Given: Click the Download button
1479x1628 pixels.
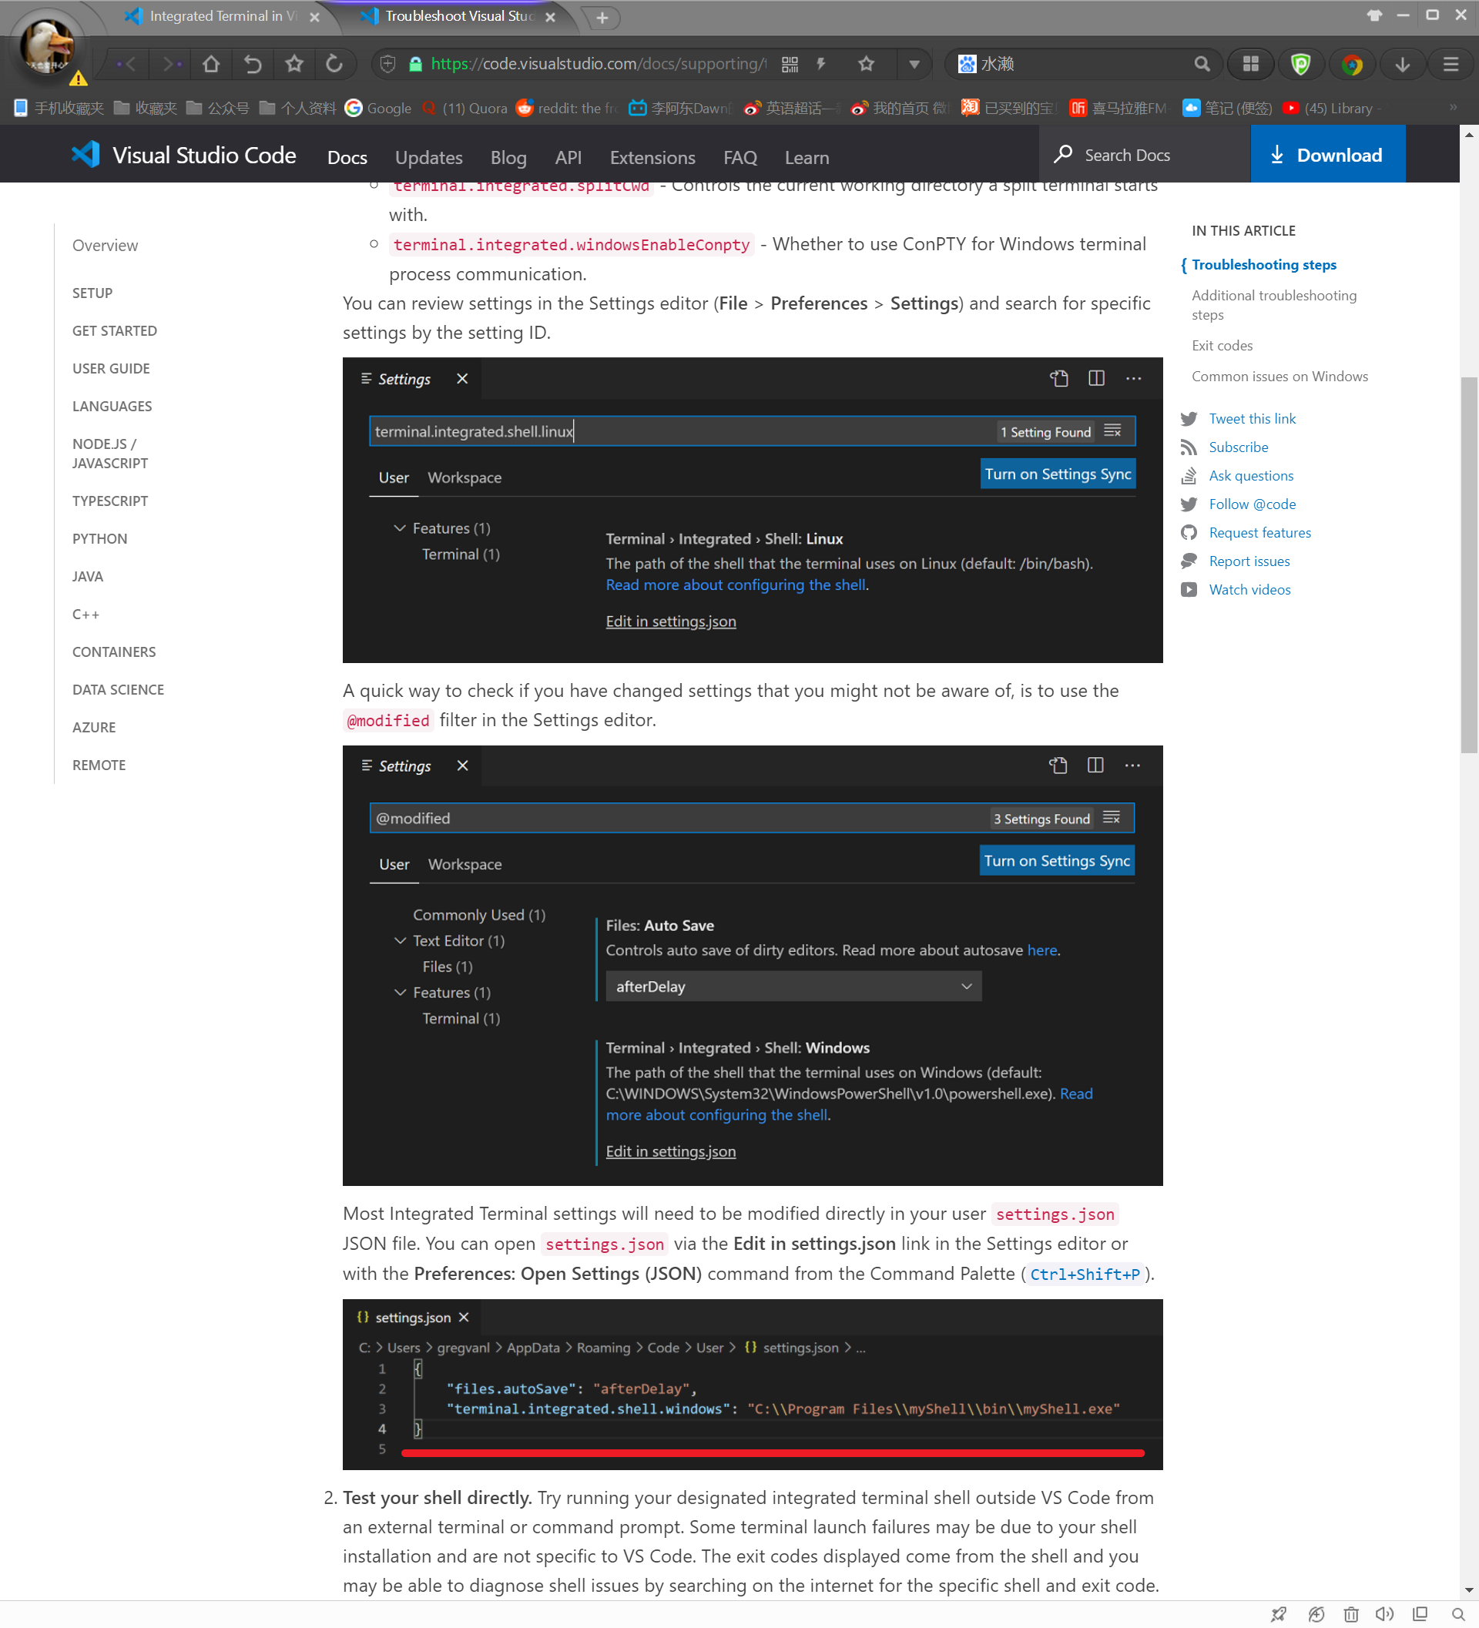Looking at the screenshot, I should [x=1328, y=154].
